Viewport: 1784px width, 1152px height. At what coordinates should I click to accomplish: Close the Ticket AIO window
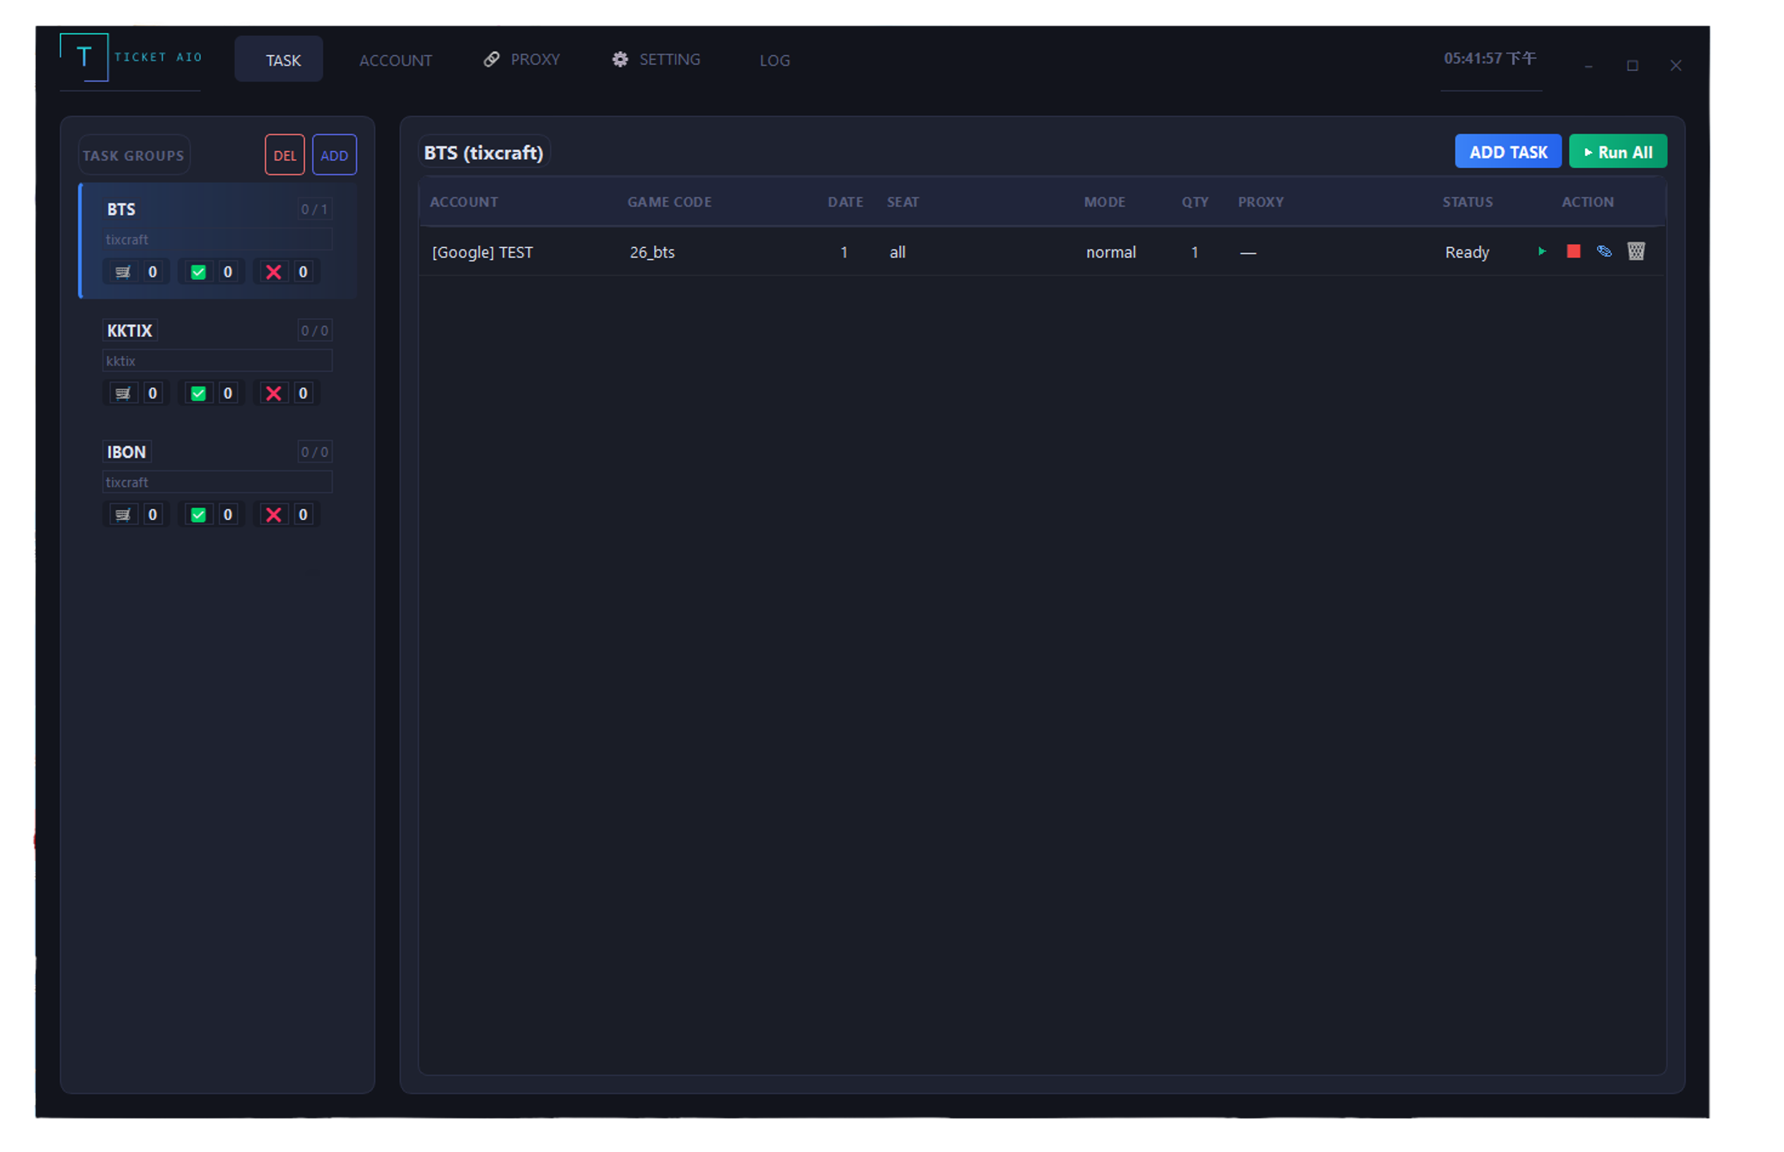1676,66
